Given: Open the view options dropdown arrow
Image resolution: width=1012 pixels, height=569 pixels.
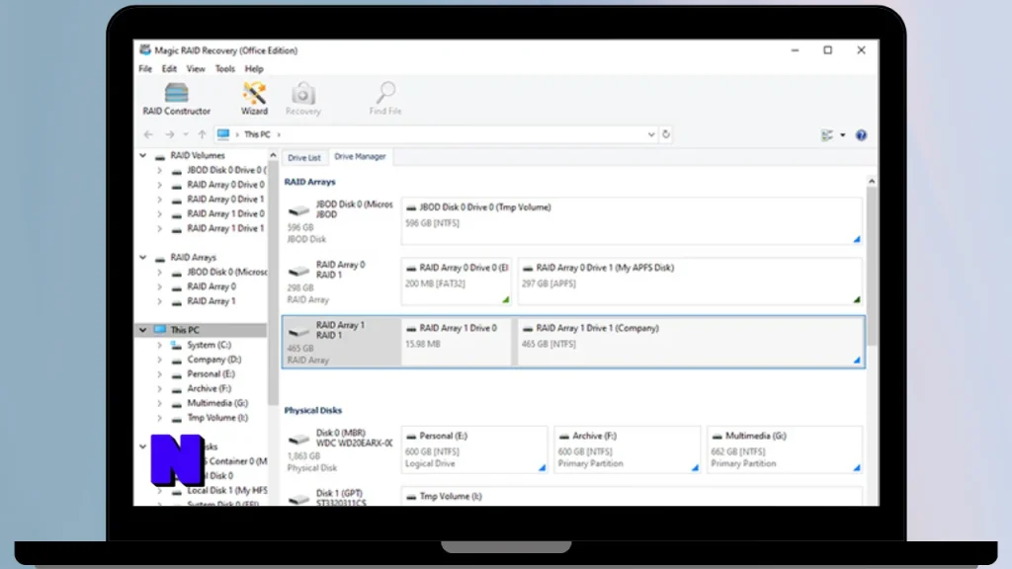Looking at the screenshot, I should [842, 134].
